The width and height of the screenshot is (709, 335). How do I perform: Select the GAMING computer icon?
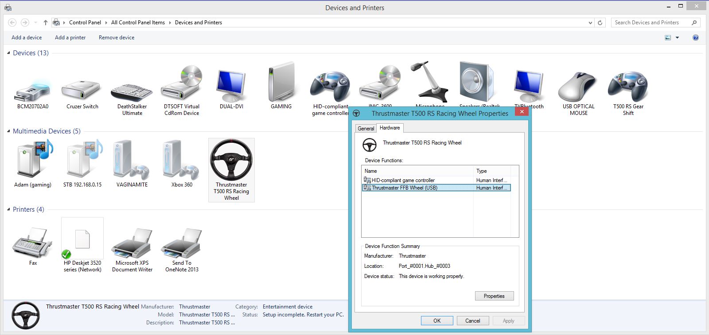coord(281,82)
